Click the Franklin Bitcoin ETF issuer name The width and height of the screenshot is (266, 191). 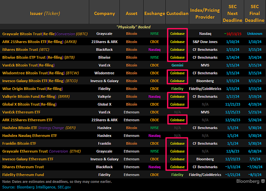20,143
